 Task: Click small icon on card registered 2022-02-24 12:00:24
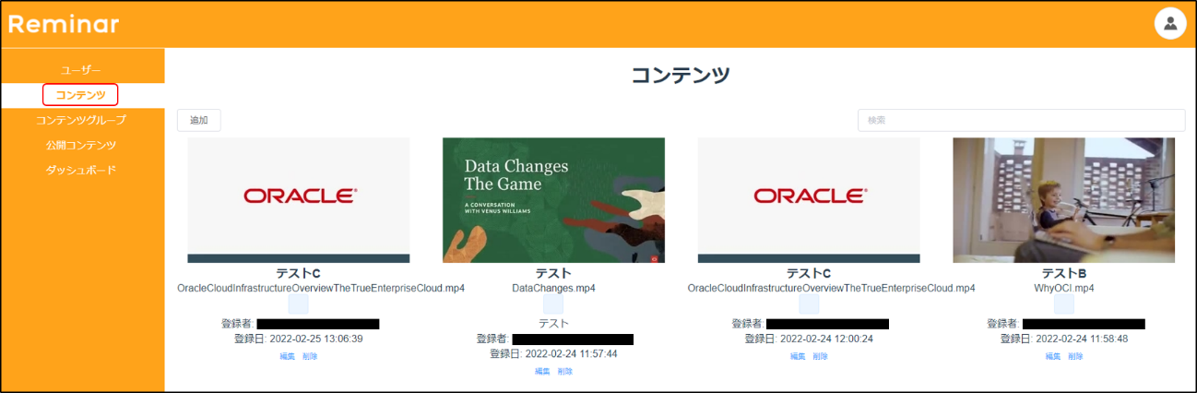(809, 304)
